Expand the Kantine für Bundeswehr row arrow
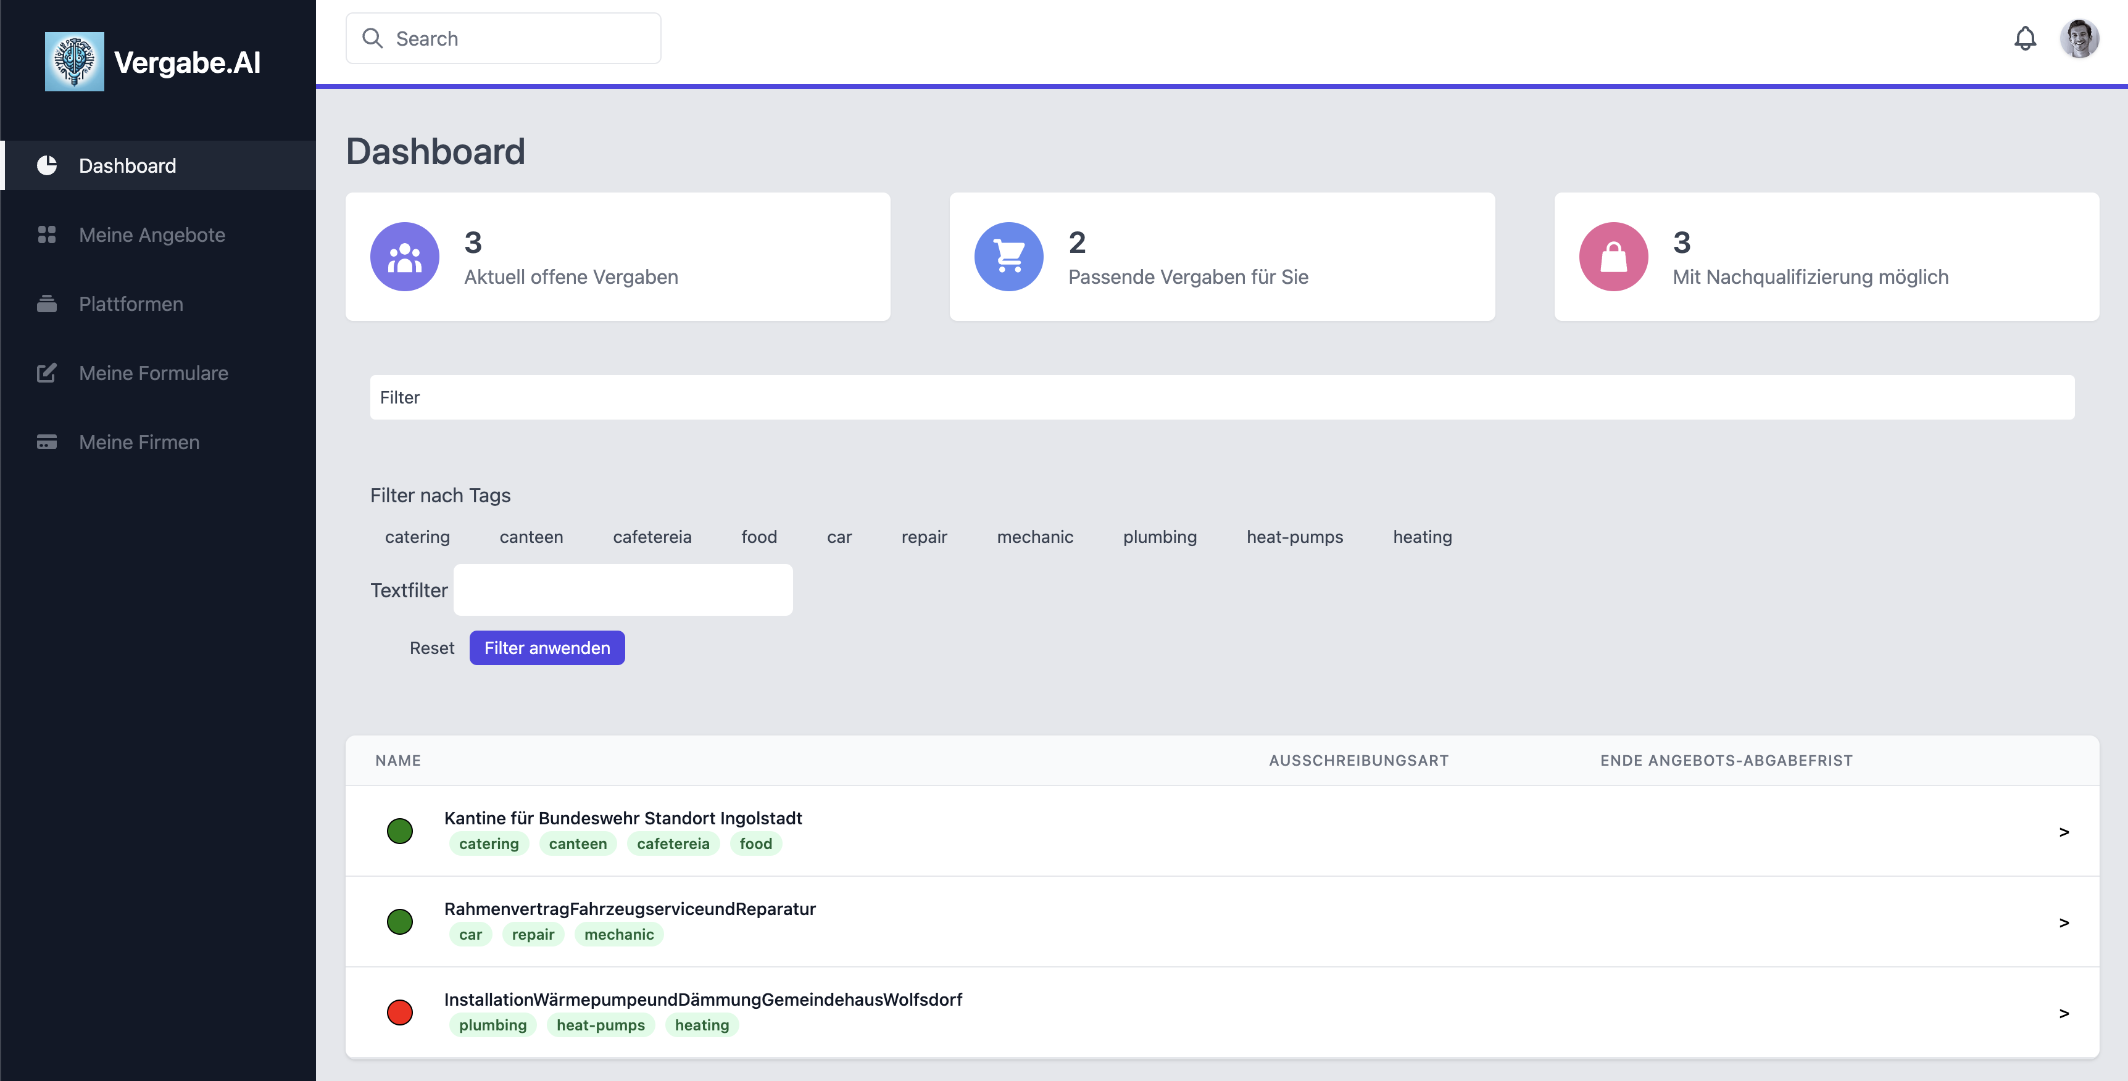This screenshot has width=2128, height=1081. pos(2064,832)
